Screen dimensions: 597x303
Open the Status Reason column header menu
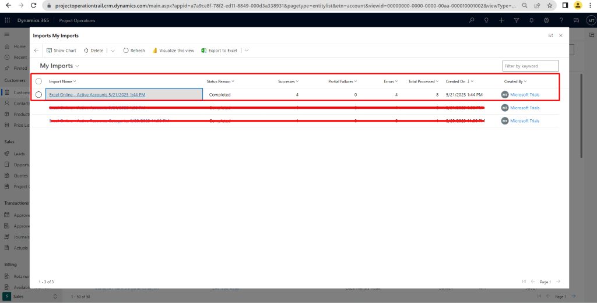pos(220,81)
